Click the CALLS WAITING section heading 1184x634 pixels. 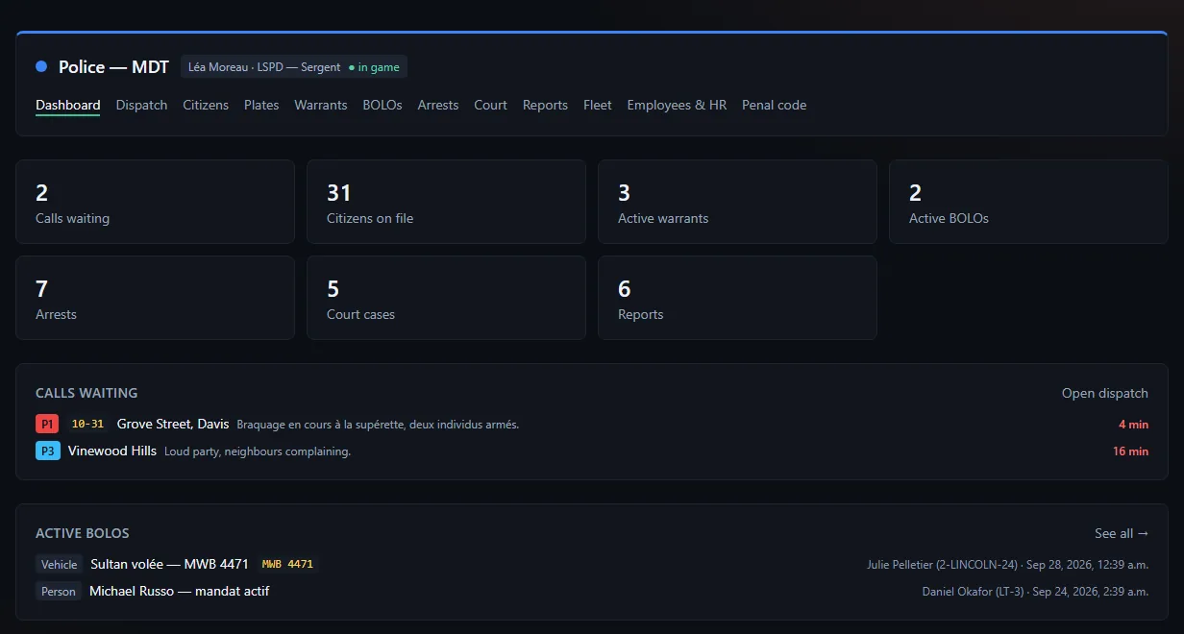coord(86,393)
